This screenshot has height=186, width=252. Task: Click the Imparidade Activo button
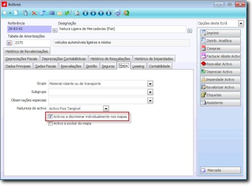click(220, 79)
